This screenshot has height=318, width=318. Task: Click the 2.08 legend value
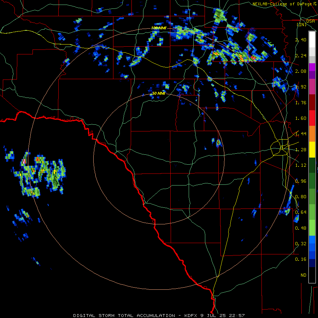(301, 71)
